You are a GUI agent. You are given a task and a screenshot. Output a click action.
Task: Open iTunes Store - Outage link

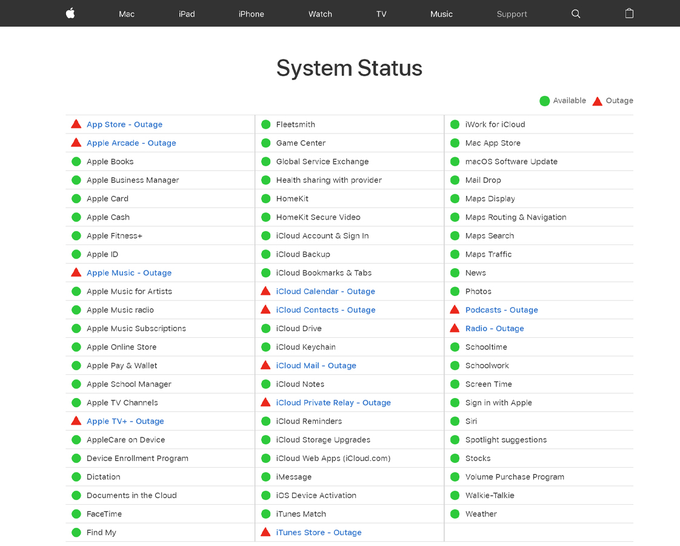point(319,533)
